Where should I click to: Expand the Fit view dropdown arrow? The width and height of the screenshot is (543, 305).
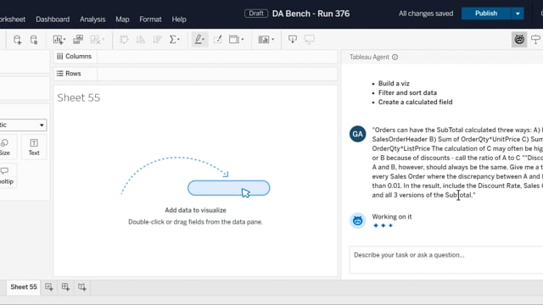[243, 40]
